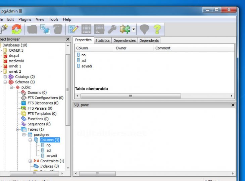The height and width of the screenshot is (181, 245).
Task: Select FTS Dictionaries (0) node
Action: pos(43,103)
